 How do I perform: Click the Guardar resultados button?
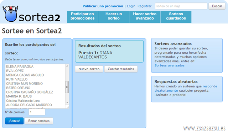pos(121,69)
